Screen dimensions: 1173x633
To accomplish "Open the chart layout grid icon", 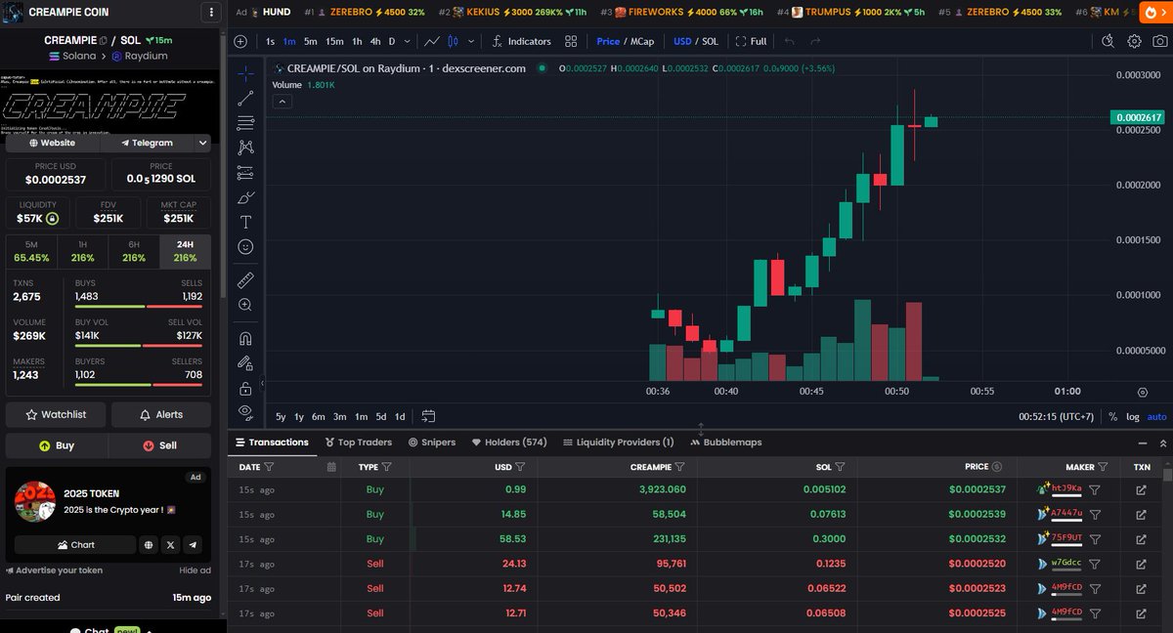I will (x=571, y=41).
